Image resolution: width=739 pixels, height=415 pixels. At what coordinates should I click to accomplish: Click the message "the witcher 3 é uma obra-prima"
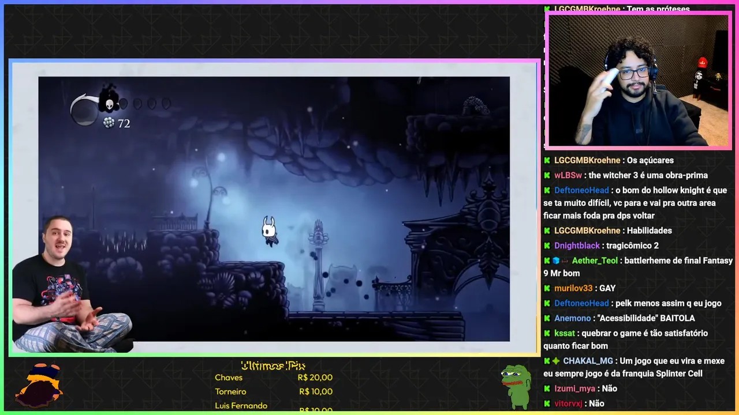tap(648, 175)
